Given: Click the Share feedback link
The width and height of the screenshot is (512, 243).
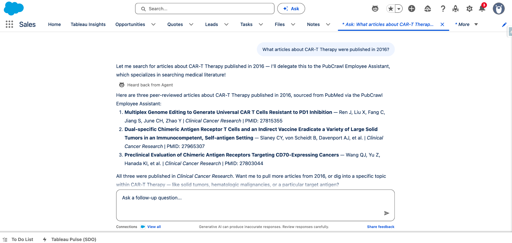Looking at the screenshot, I should point(380,227).
